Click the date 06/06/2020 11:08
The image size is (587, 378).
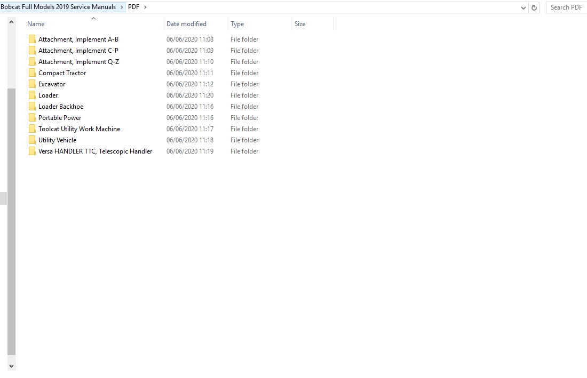[190, 39]
